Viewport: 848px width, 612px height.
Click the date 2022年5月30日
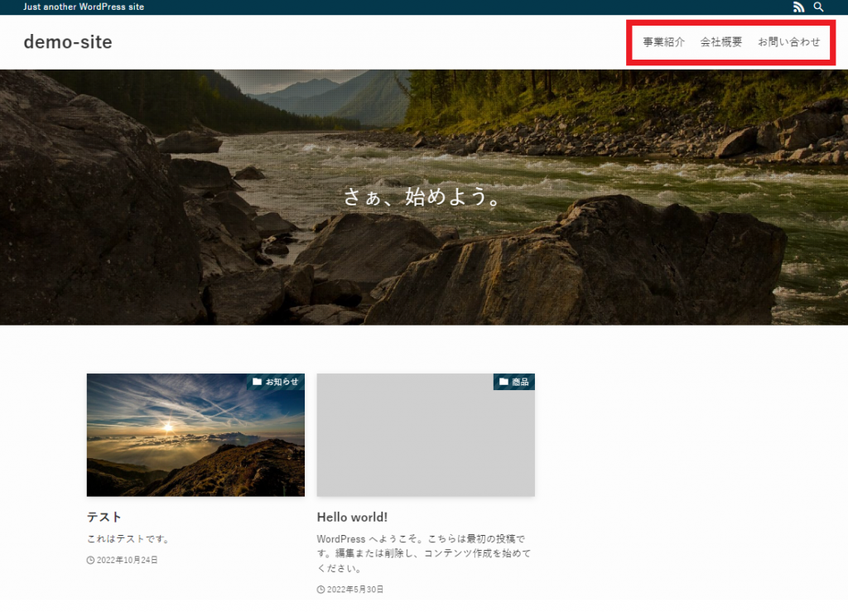(355, 590)
